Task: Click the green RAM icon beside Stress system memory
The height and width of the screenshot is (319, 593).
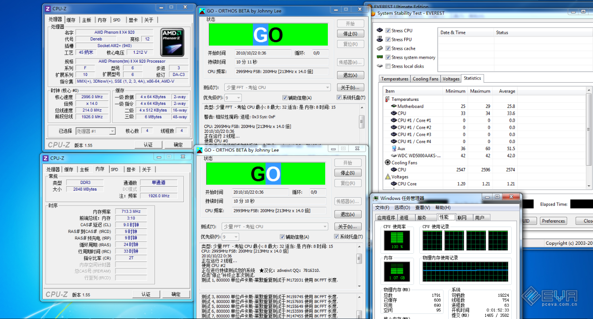Action: (x=380, y=57)
